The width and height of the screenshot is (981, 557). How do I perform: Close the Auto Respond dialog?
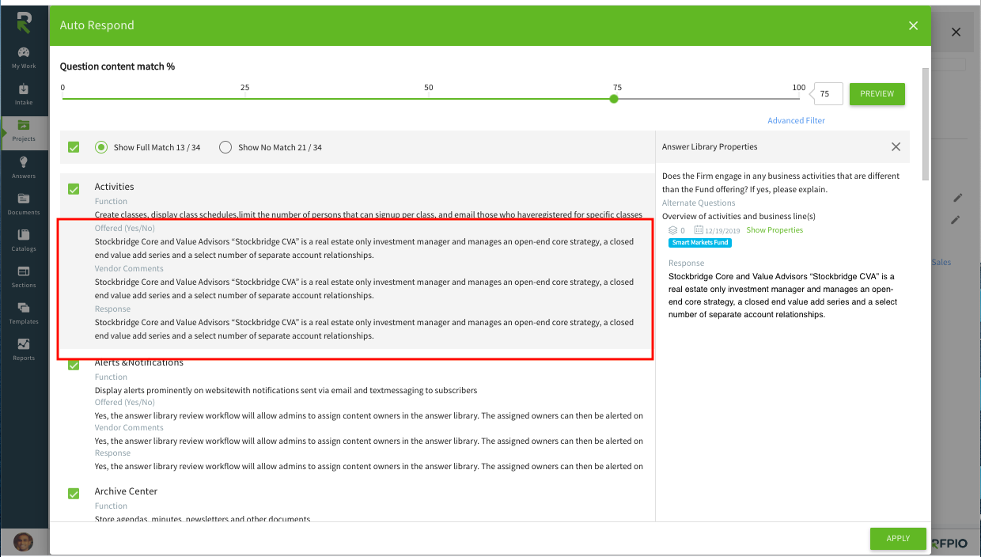tap(914, 26)
